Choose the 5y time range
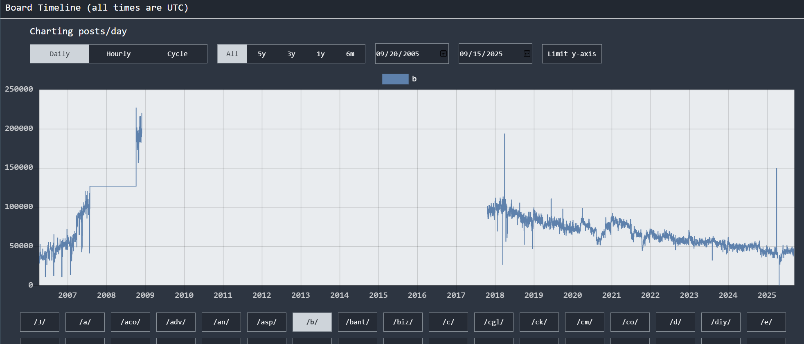Screen dimensions: 804x344 [x=261, y=54]
